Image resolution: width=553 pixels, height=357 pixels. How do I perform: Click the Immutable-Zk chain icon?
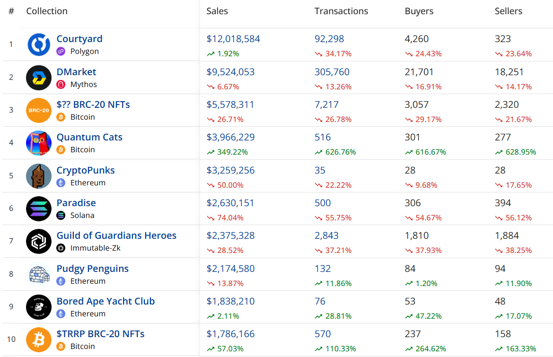pos(61,248)
